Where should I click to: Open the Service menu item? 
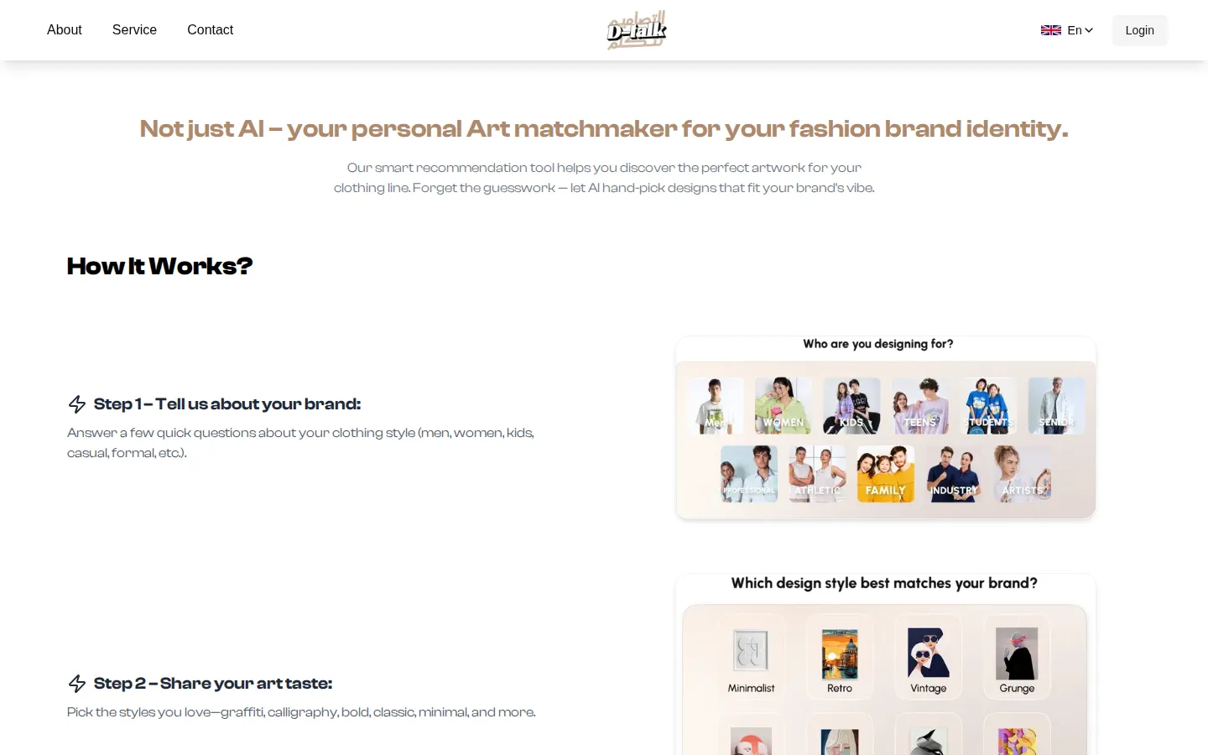coord(134,30)
